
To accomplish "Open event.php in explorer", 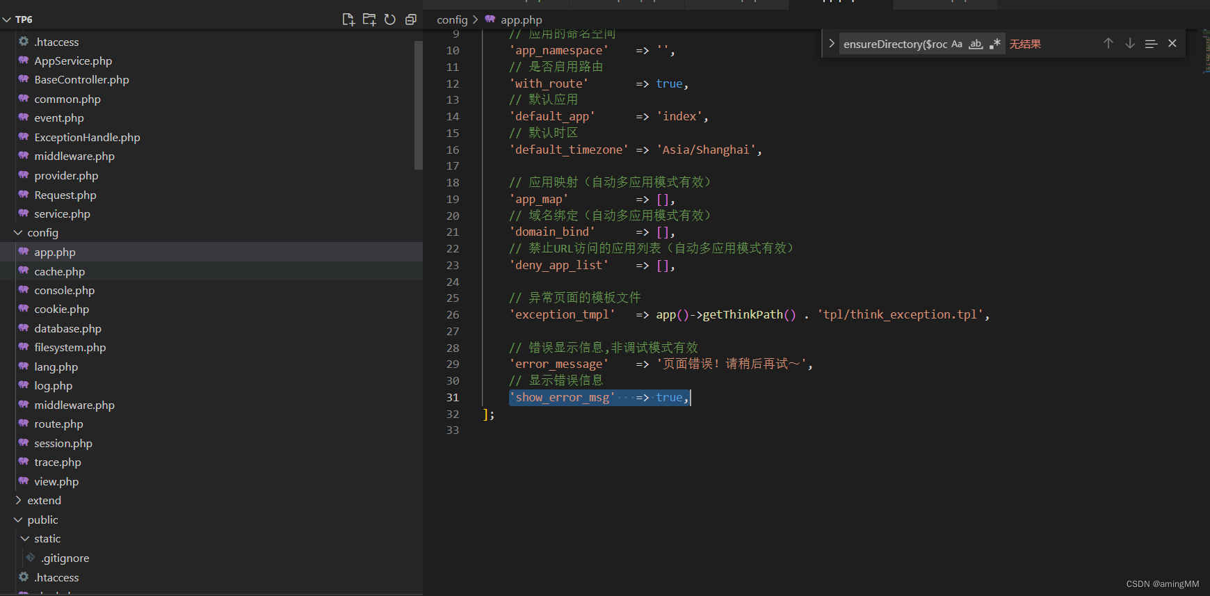I will point(59,118).
